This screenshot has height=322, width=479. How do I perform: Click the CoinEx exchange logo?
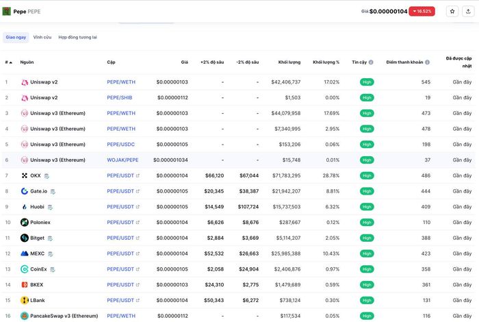pyautogui.click(x=25, y=269)
